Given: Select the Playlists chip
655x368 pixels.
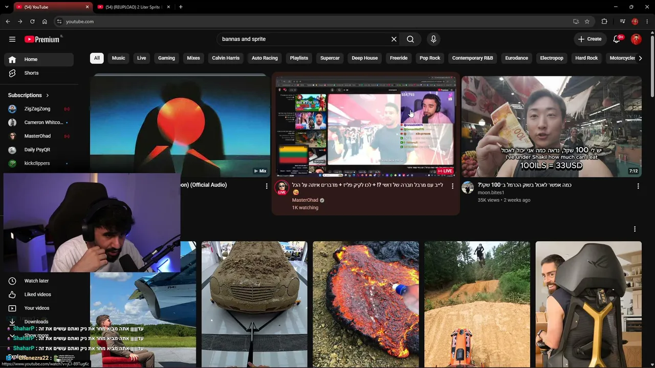Looking at the screenshot, I should click(x=299, y=58).
